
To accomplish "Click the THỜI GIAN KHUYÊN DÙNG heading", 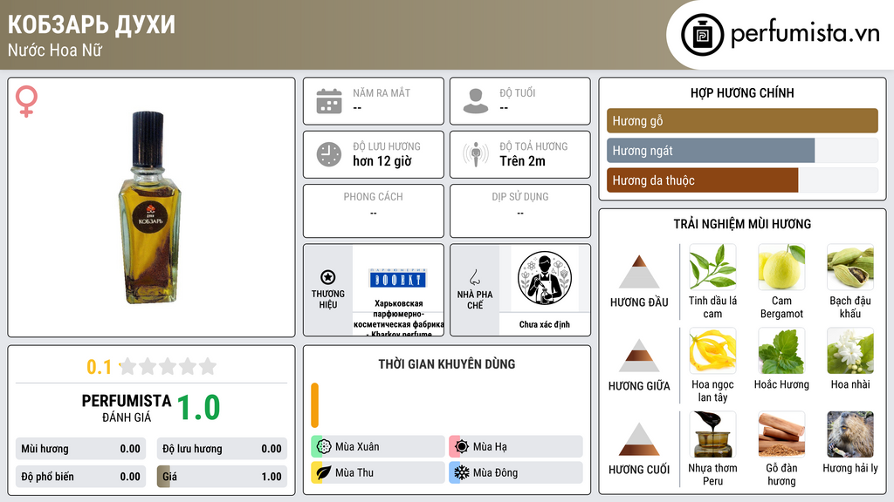I will coord(447,364).
